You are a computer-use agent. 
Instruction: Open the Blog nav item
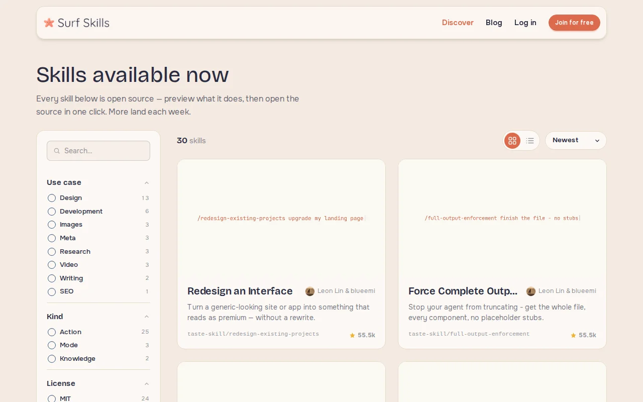pyautogui.click(x=494, y=23)
